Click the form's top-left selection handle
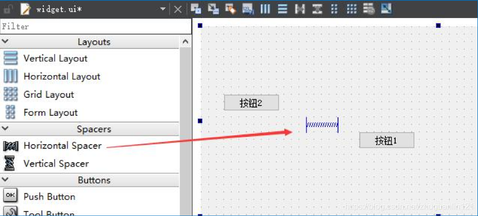This screenshot has width=478, height=216. pos(200,26)
